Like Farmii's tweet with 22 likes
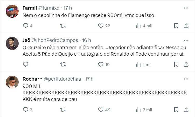This screenshot has width=195, height=117. pyautogui.click(x=101, y=26)
